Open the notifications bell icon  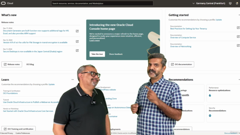[237, 3]
